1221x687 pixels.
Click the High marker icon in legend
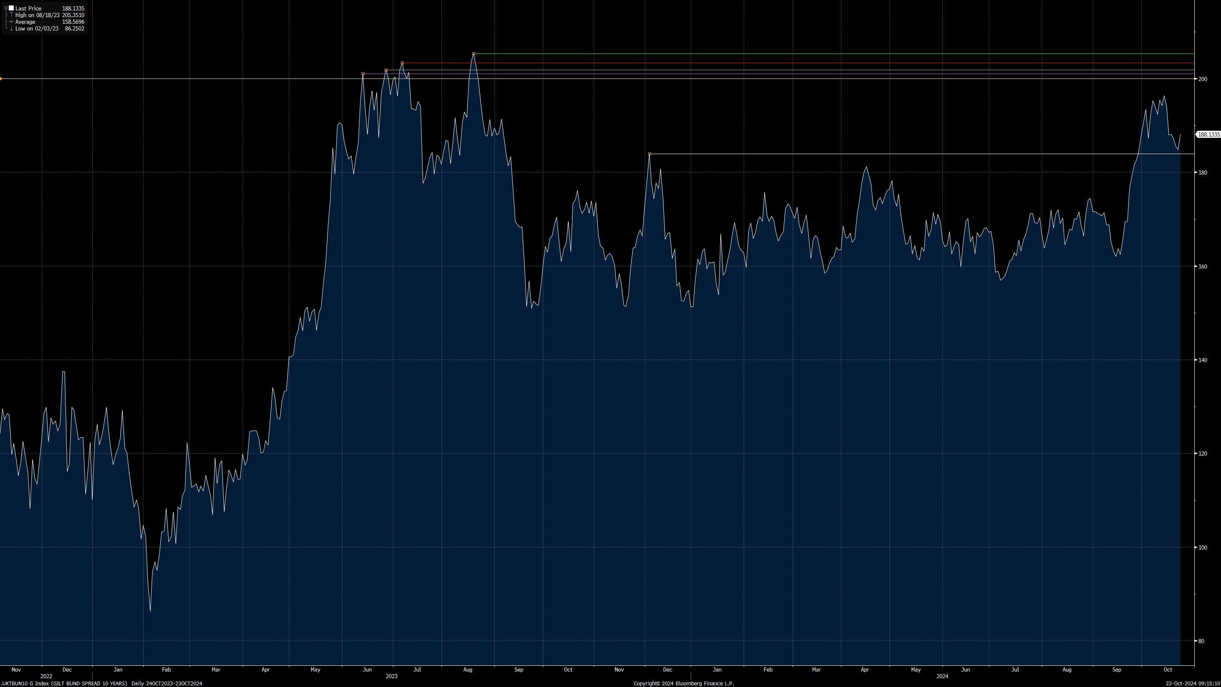tap(11, 15)
